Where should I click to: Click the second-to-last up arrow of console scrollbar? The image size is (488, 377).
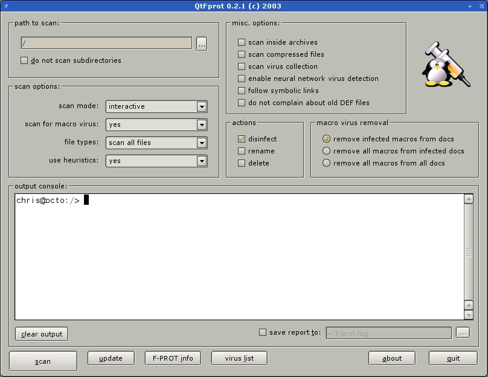[x=469, y=304]
